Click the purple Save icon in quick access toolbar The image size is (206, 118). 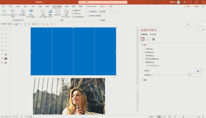(x=16, y=24)
